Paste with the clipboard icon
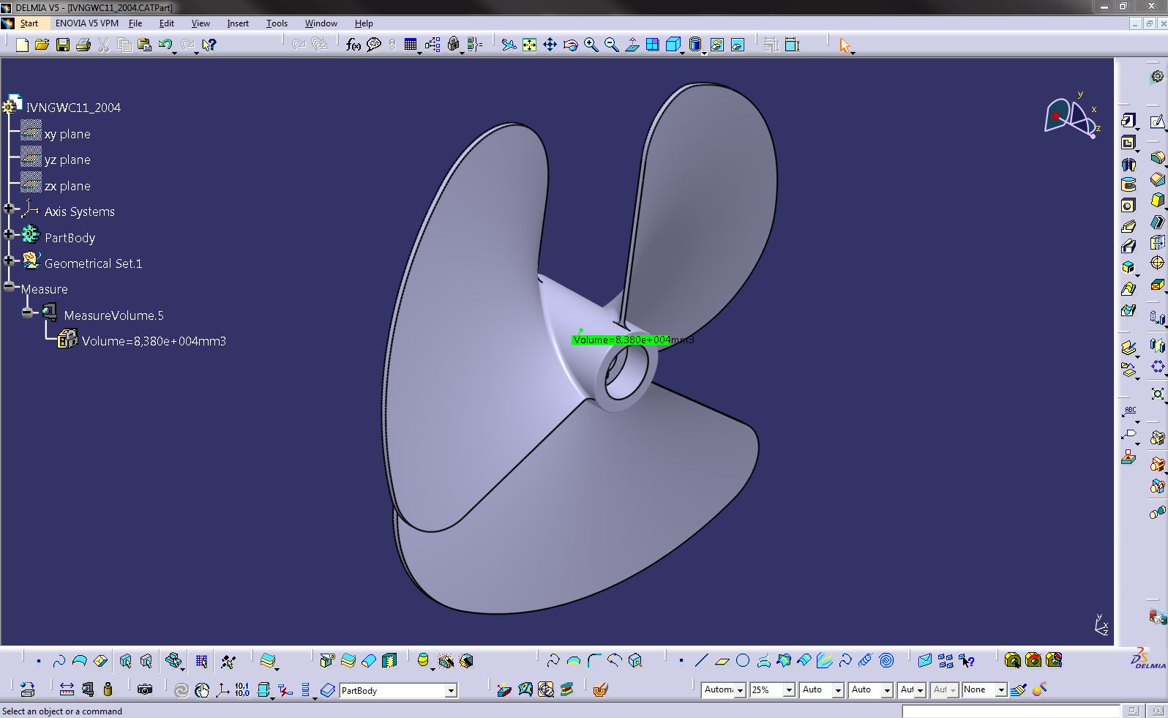 tap(144, 45)
